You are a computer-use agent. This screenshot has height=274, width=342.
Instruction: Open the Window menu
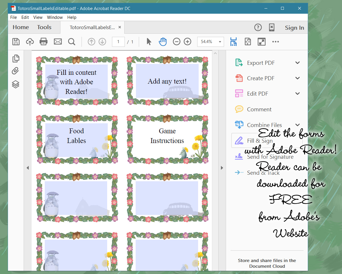click(55, 17)
